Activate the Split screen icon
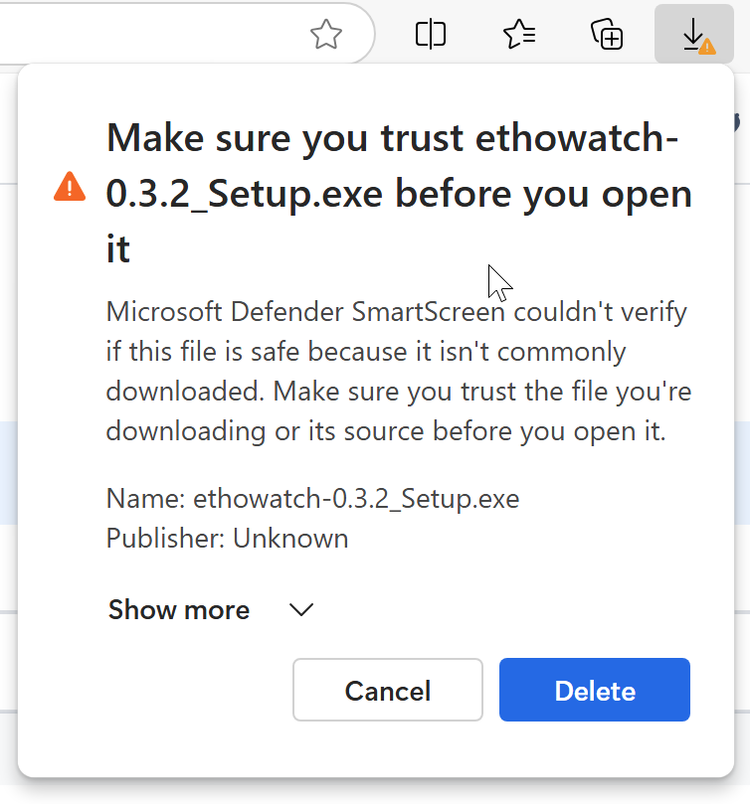 point(430,35)
